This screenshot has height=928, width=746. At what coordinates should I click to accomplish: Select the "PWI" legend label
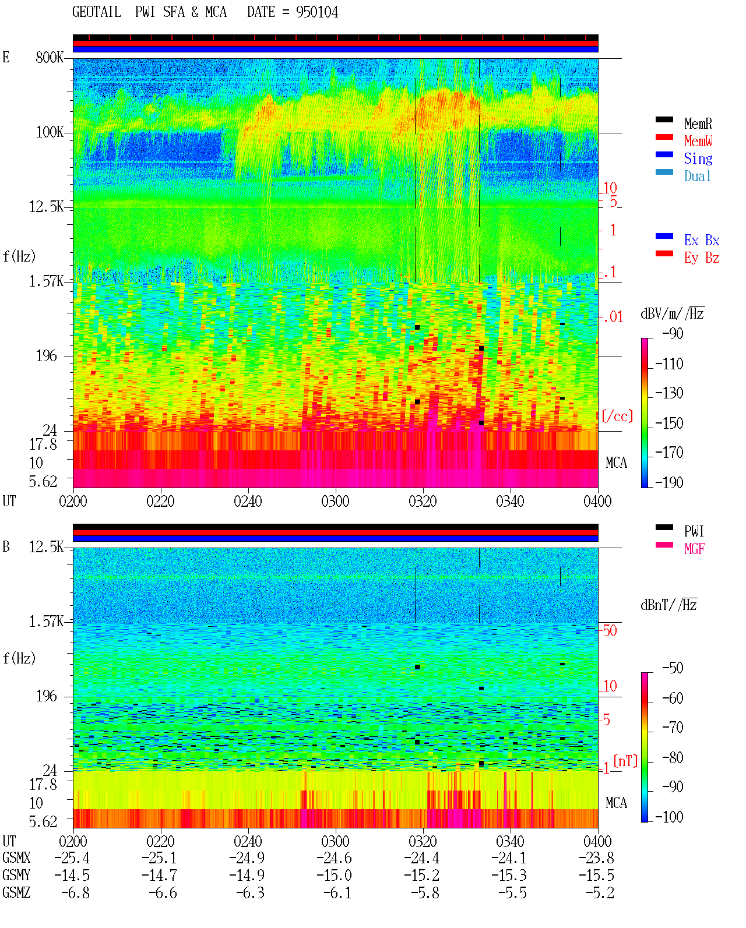(x=694, y=531)
